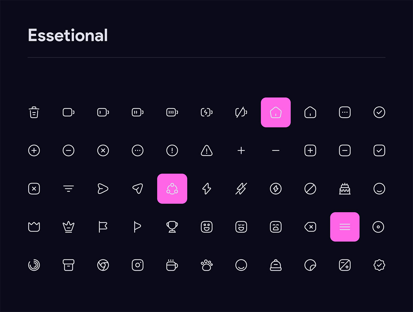Select the pink highlighted home icon

click(276, 112)
